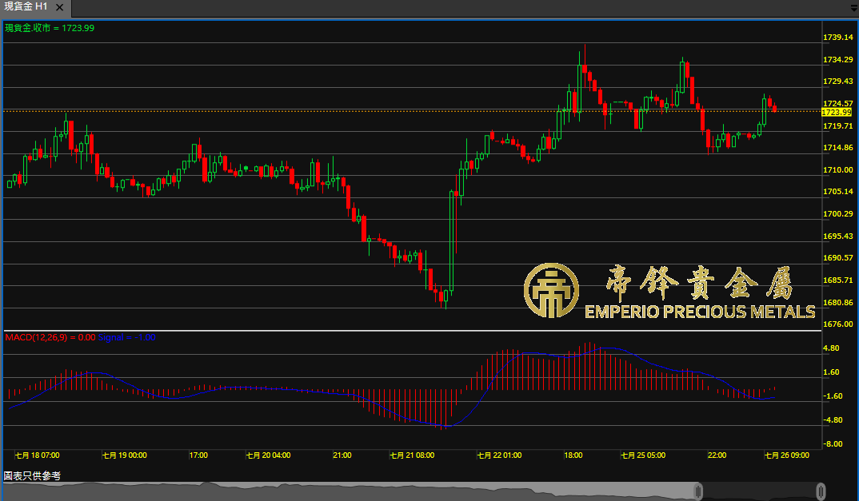Click the 1676.00 price axis label
This screenshot has width=859, height=501.
[x=837, y=324]
